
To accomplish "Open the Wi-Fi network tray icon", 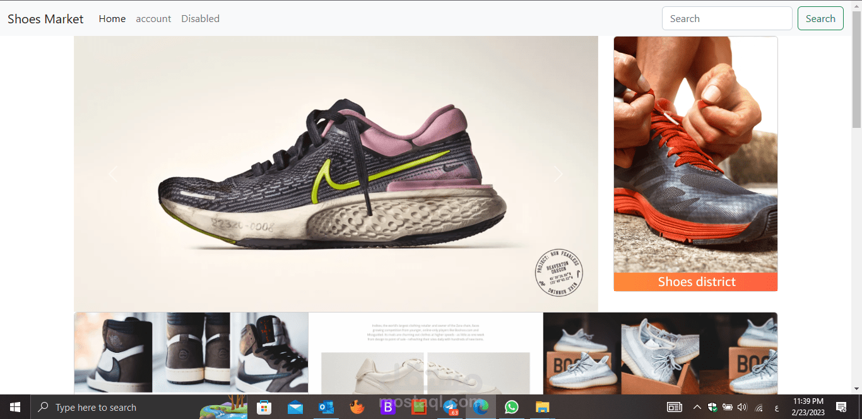I will coord(759,408).
